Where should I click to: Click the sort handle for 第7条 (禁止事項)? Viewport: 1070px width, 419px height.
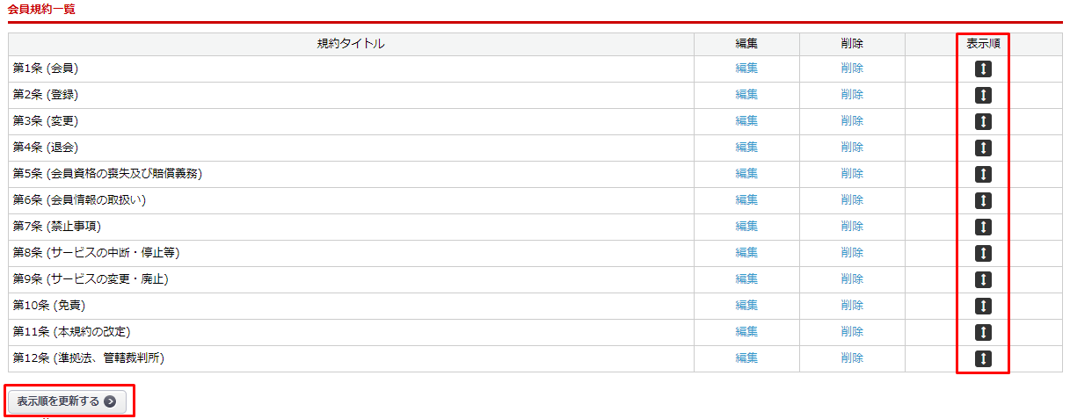[x=983, y=228]
